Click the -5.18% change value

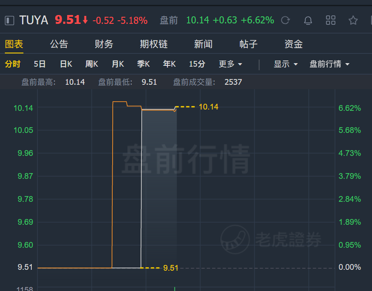pyautogui.click(x=133, y=20)
